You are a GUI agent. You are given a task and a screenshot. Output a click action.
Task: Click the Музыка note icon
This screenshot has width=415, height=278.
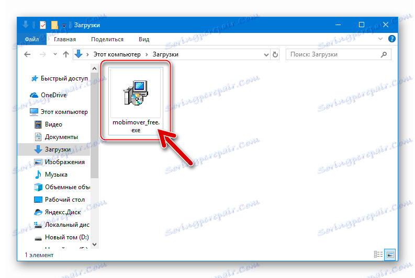click(x=38, y=175)
